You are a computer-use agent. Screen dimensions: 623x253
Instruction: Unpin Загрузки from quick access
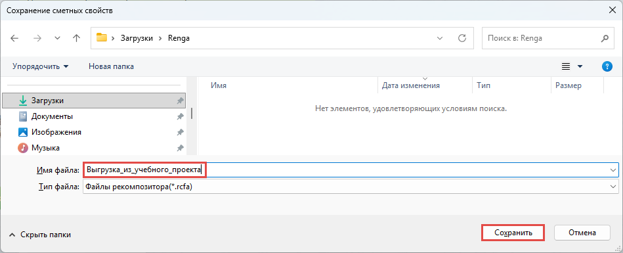click(180, 101)
